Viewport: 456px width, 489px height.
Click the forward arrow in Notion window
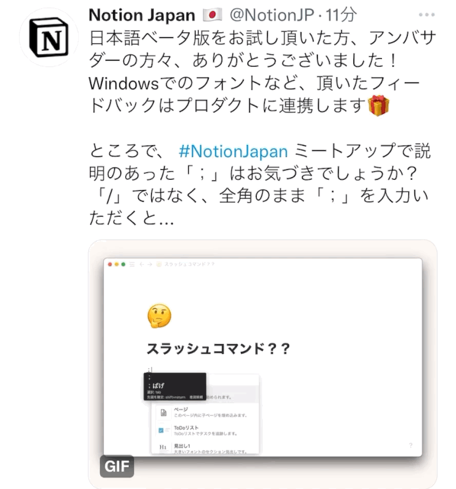pos(150,265)
